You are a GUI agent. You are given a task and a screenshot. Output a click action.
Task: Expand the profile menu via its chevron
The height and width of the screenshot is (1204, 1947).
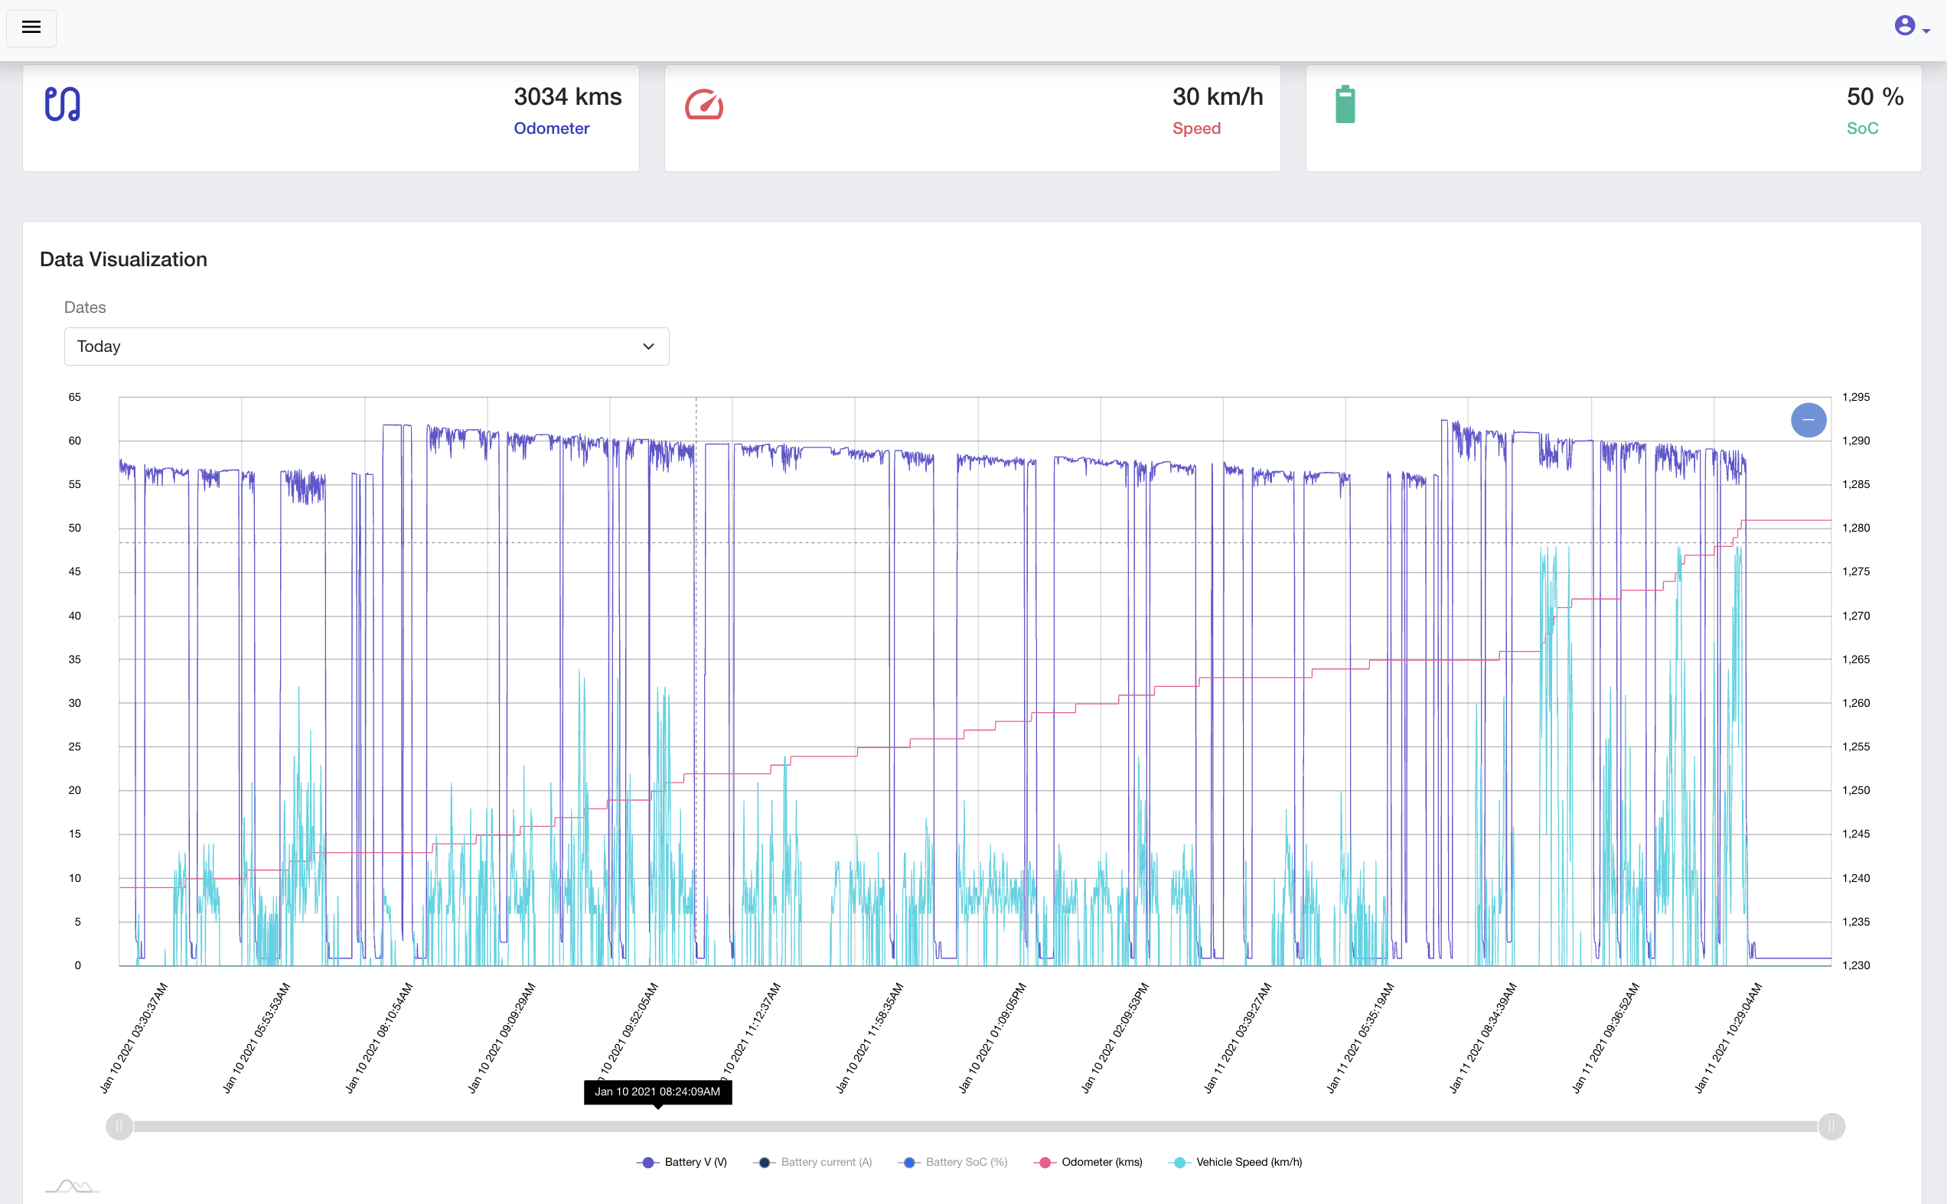click(x=1928, y=31)
